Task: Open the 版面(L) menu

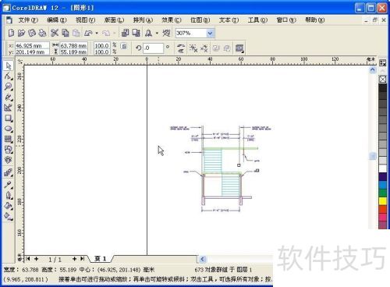Action: coord(114,20)
